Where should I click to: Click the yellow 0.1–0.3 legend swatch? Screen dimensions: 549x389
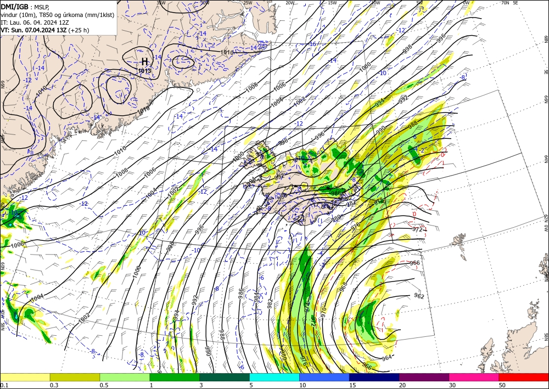[x=25, y=377]
